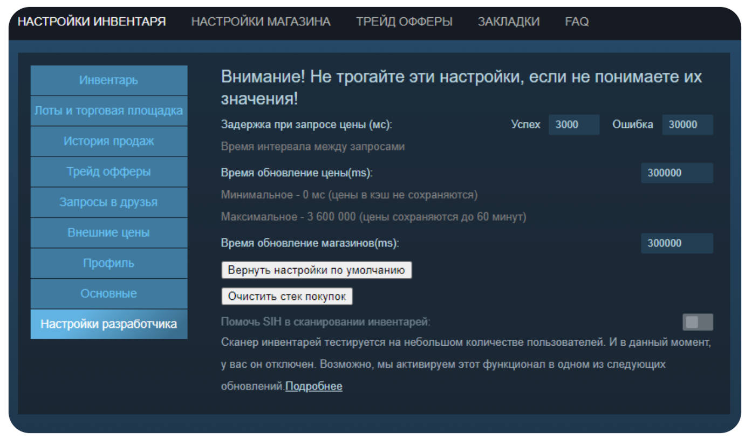Select История продаж in sidebar
The image size is (752, 439).
point(109,141)
